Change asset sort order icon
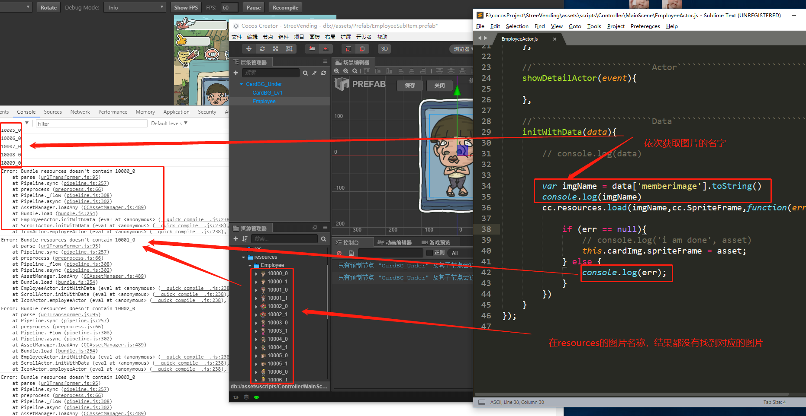Screen dimensions: 806x416 click(245, 238)
